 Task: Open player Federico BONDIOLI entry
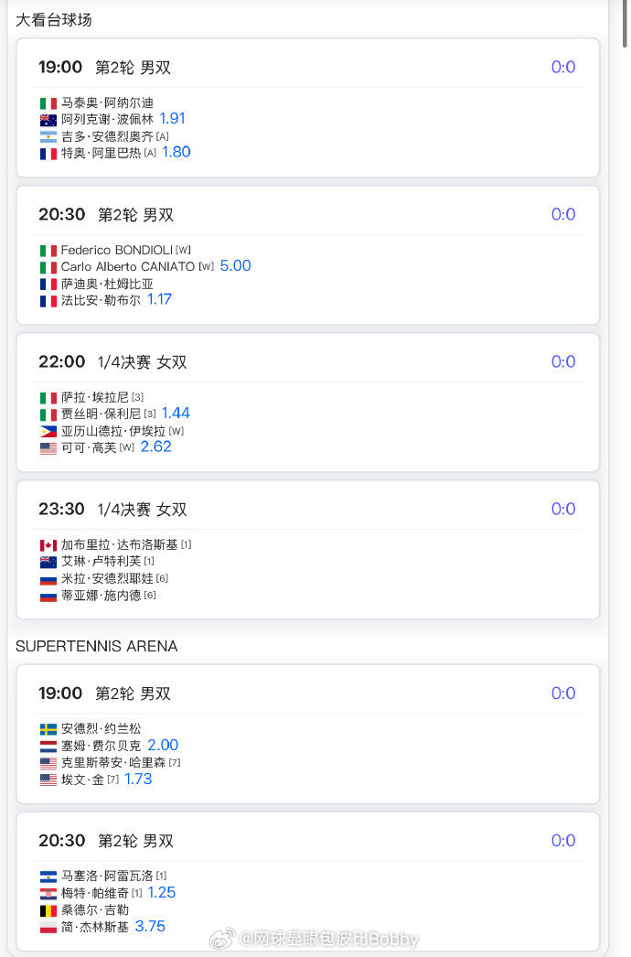pyautogui.click(x=117, y=251)
